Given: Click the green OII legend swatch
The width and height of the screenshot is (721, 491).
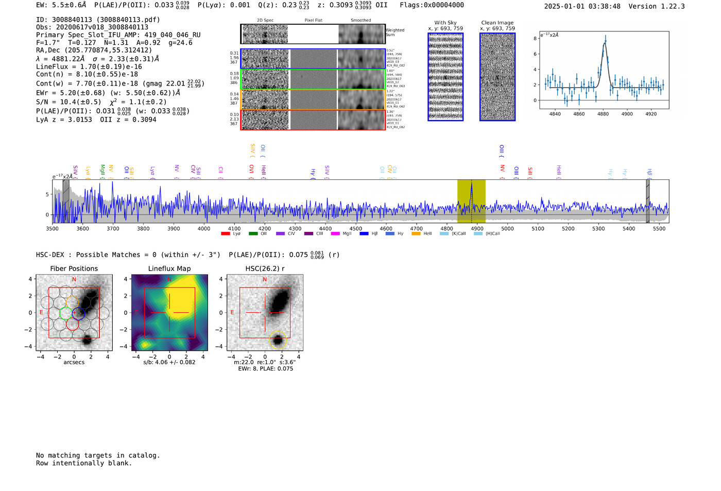Looking at the screenshot, I should click(x=253, y=233).
